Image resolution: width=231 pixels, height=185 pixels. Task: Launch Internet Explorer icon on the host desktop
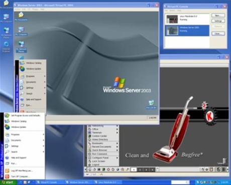coord(6,47)
